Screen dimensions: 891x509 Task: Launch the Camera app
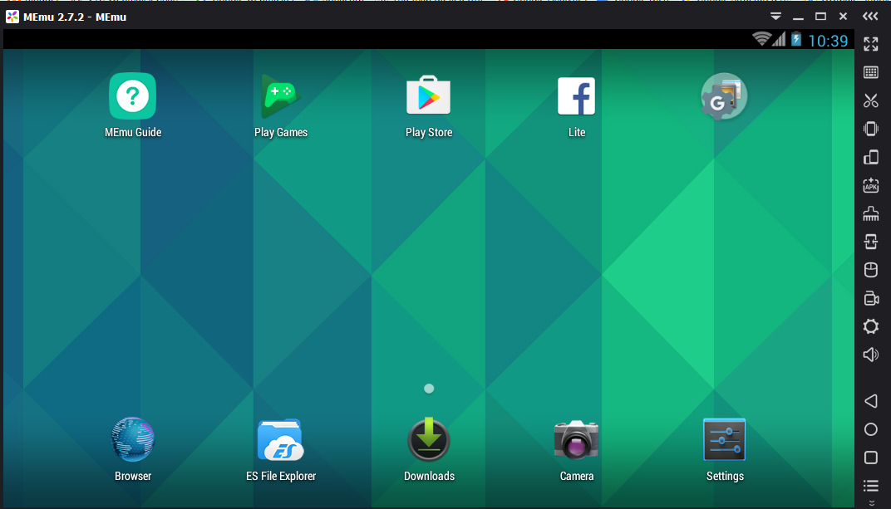pos(576,439)
